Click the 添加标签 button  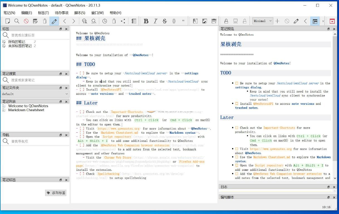click(56, 193)
